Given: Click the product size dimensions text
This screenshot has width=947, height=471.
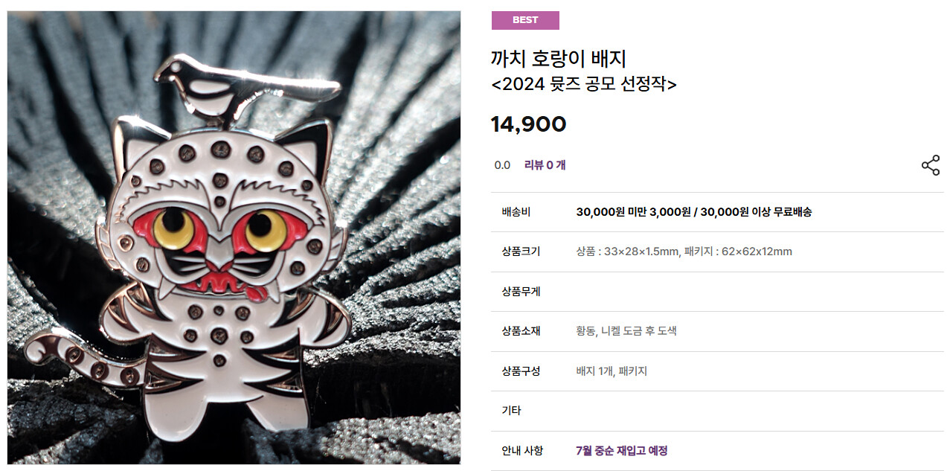Looking at the screenshot, I should point(684,251).
